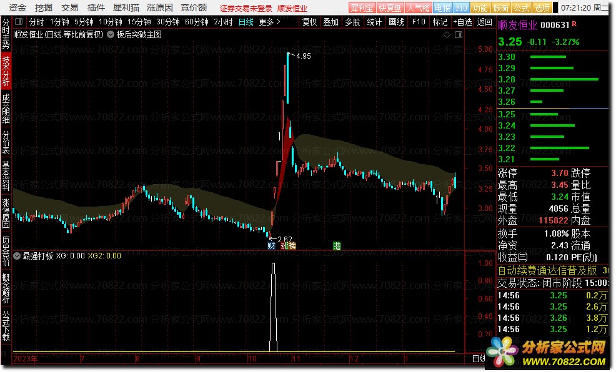Image resolution: width=616 pixels, height=372 pixels.
Task: Click the 人气榜 button
Action: [x=419, y=8]
